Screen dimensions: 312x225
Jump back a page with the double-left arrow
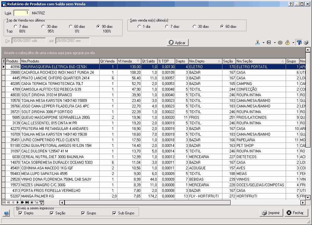click(8, 202)
